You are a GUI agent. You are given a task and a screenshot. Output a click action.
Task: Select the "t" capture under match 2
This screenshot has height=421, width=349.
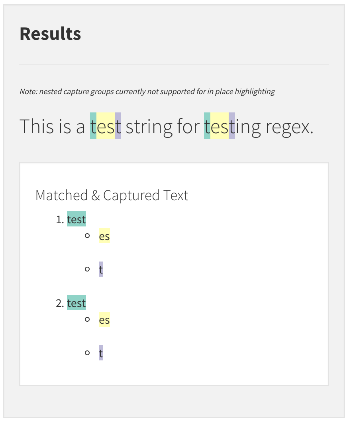click(x=101, y=353)
